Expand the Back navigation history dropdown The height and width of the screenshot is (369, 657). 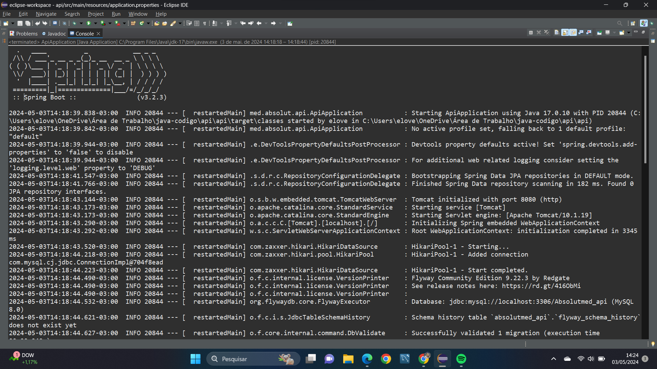click(x=266, y=23)
